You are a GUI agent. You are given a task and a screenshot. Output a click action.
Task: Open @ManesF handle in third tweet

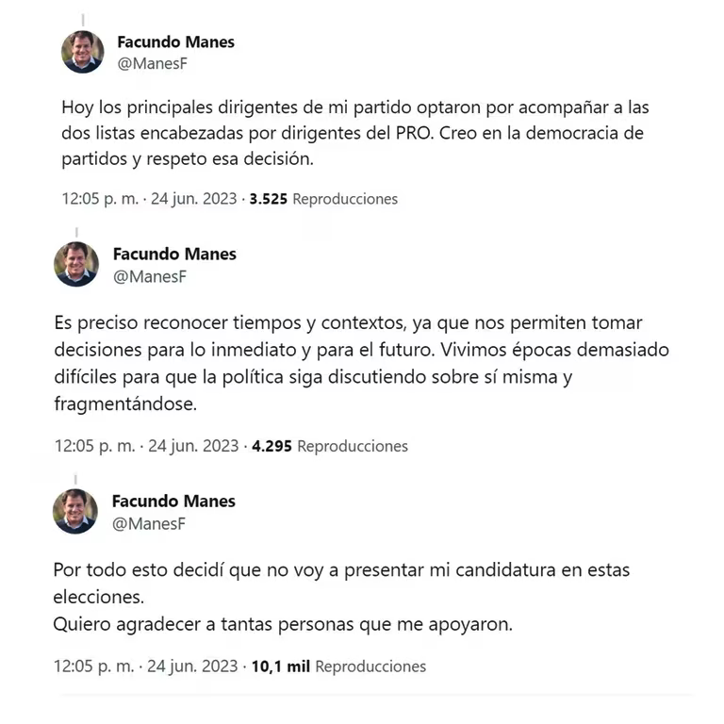(149, 523)
